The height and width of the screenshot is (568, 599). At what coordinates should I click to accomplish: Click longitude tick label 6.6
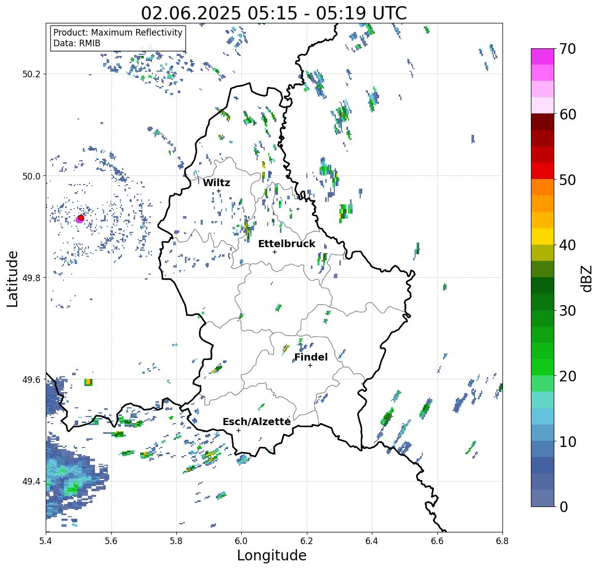(437, 541)
